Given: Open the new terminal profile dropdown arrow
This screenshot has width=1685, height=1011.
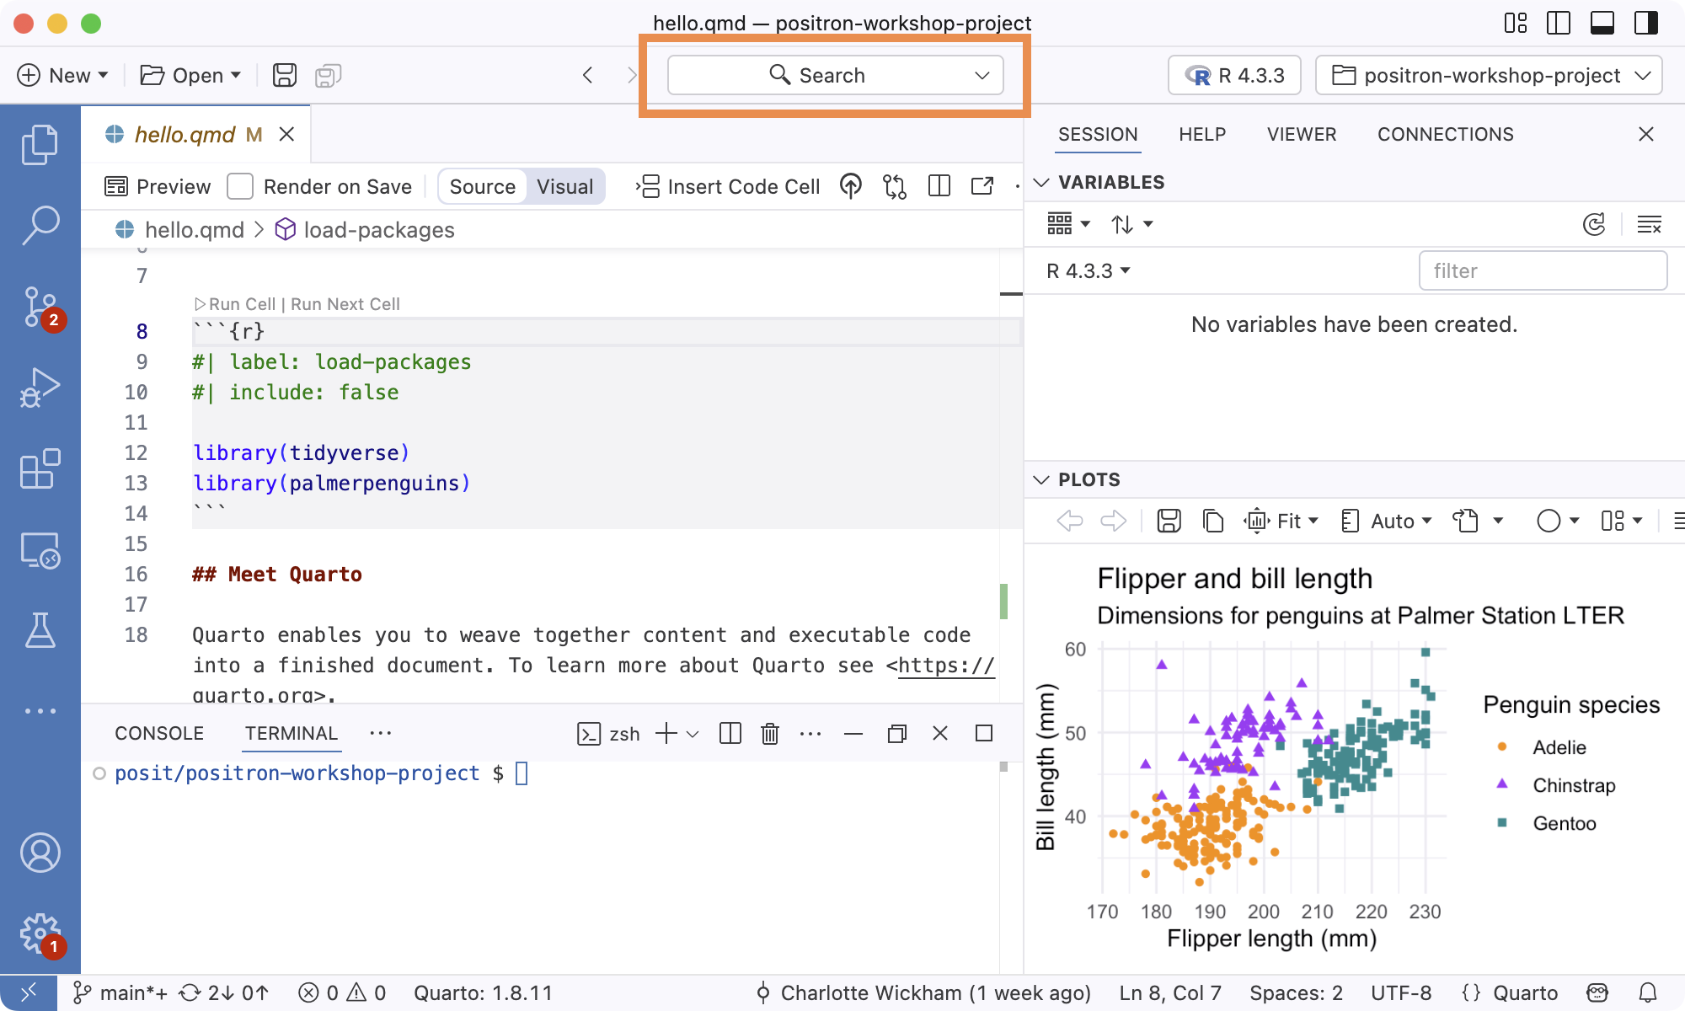Looking at the screenshot, I should click(x=693, y=734).
